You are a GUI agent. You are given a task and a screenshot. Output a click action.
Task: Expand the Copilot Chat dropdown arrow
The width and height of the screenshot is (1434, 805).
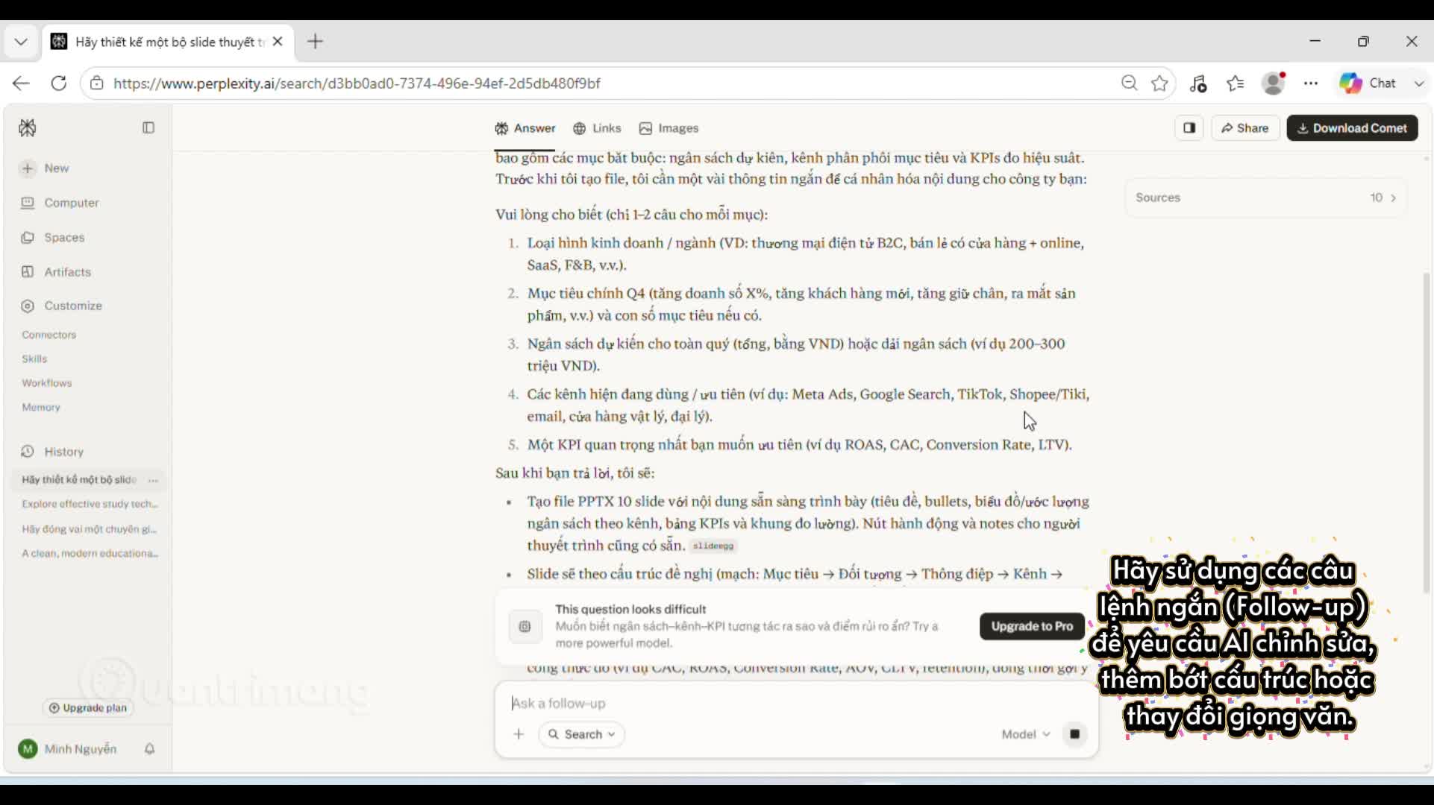[x=1418, y=83]
